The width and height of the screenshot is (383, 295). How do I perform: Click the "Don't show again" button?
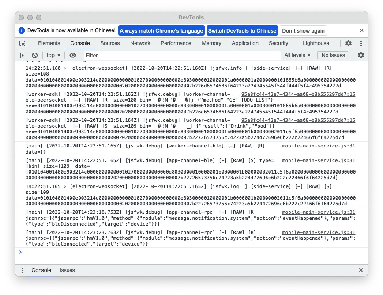pyautogui.click(x=303, y=30)
